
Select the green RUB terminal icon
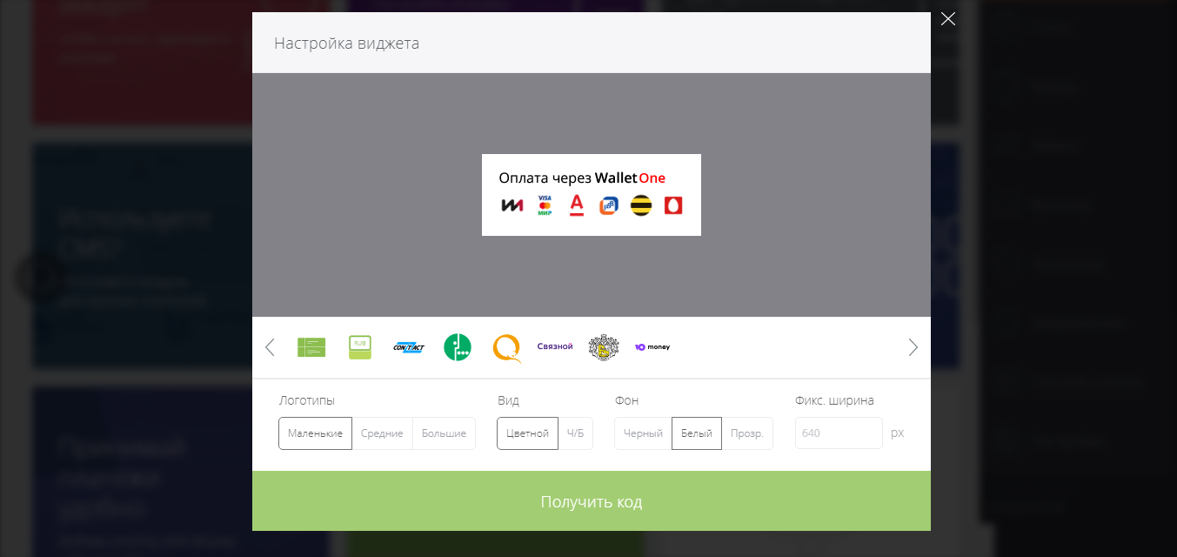360,347
